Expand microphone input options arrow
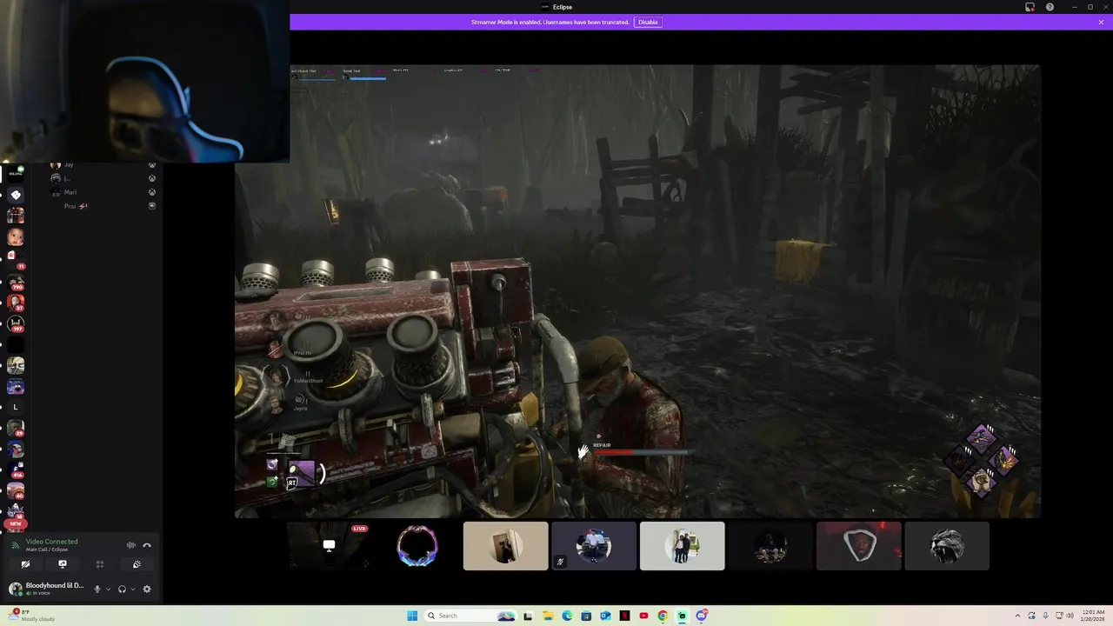This screenshot has height=626, width=1113. (108, 589)
